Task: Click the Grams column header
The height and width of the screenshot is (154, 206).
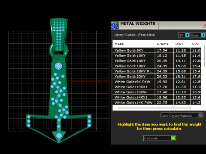Action: pyautogui.click(x=163, y=44)
